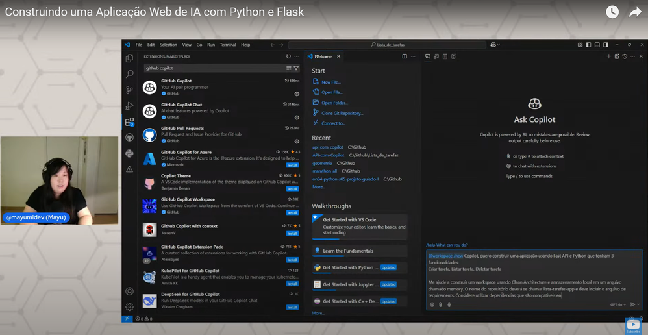Click the @ extensions icon in chat input
Screen dimensions: 648x335
(x=432, y=304)
